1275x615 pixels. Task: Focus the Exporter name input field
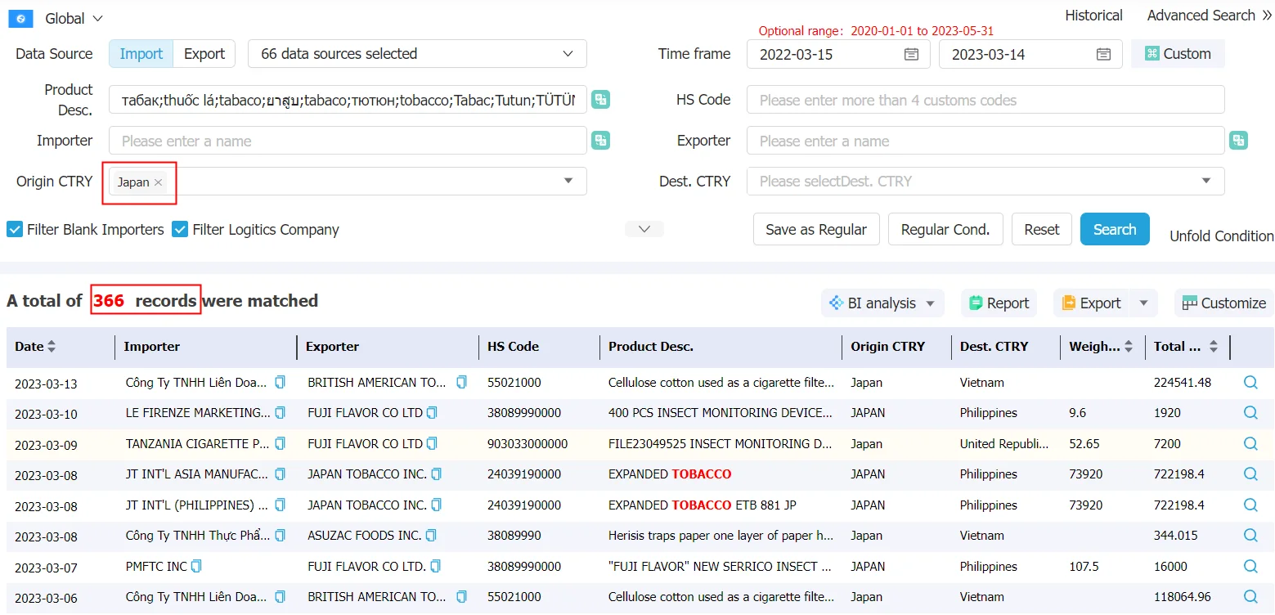(985, 141)
